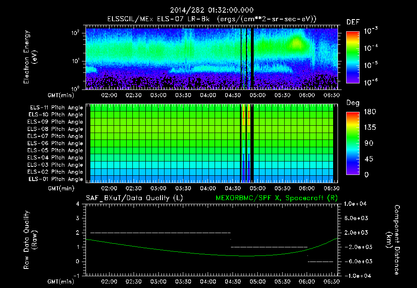Click the Deg pitch angle color bar

click(353, 143)
